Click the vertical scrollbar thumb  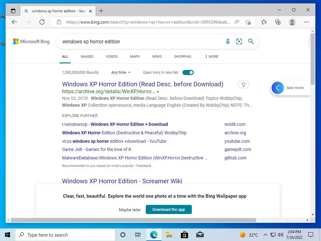(x=313, y=59)
